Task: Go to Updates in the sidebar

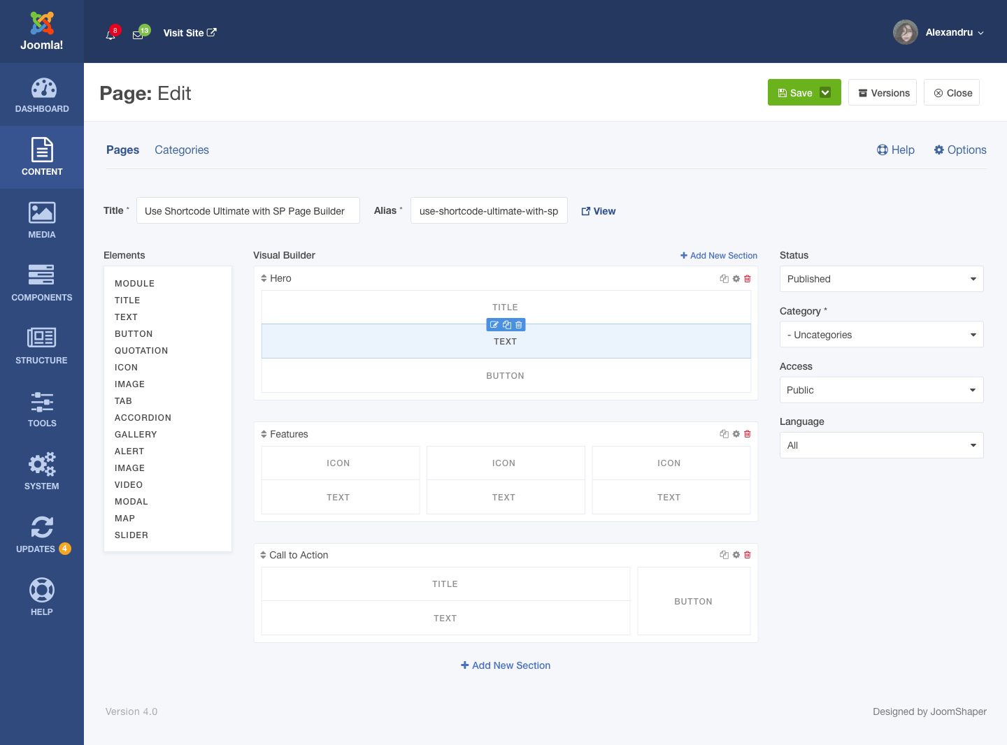Action: pyautogui.click(x=42, y=535)
